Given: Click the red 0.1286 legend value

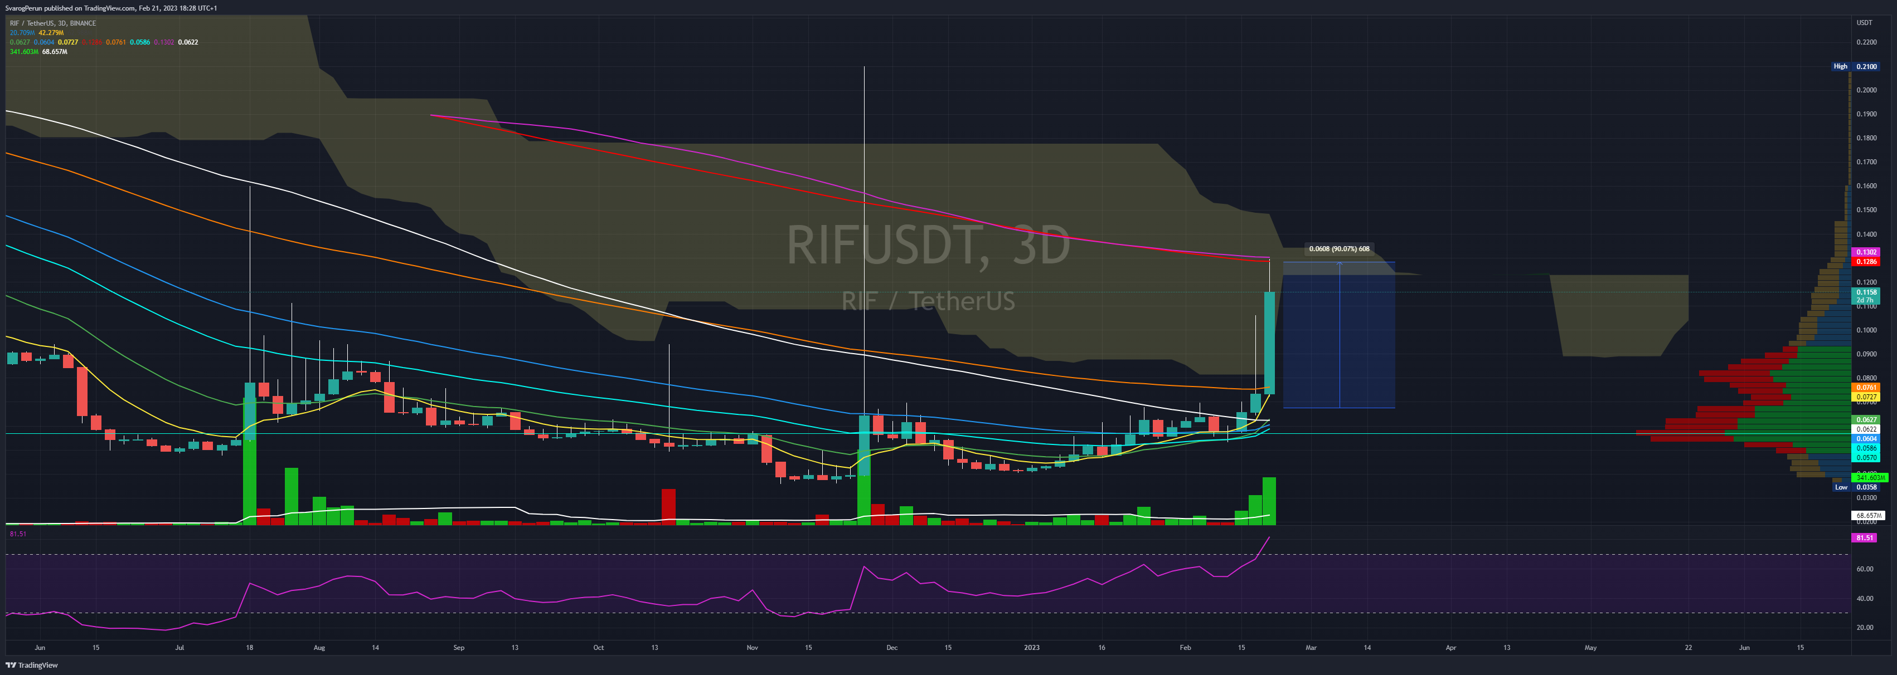Looking at the screenshot, I should [x=92, y=43].
